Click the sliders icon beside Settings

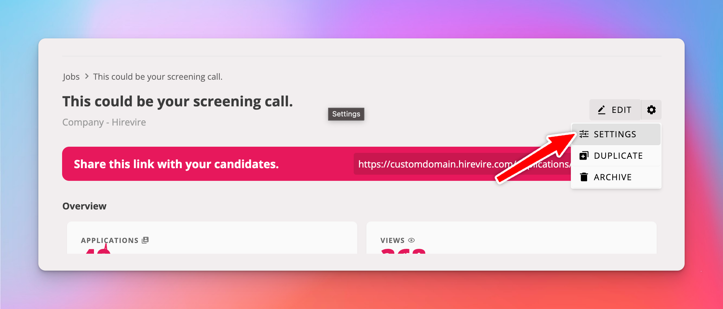[x=584, y=134]
